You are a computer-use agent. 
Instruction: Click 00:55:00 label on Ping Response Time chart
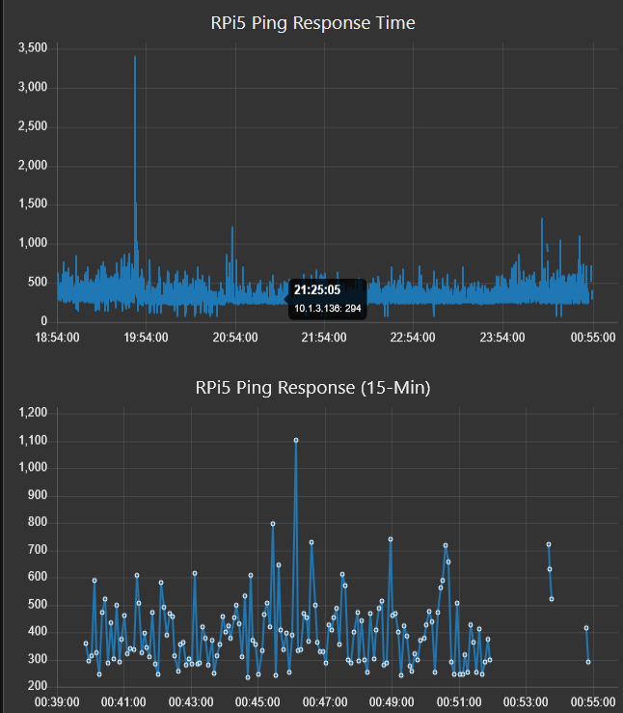[593, 338]
